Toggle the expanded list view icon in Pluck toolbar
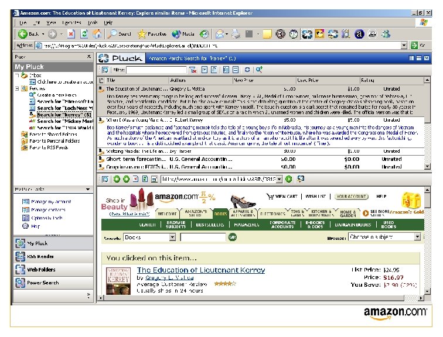Screen dimensions: 443x337 pos(226,70)
